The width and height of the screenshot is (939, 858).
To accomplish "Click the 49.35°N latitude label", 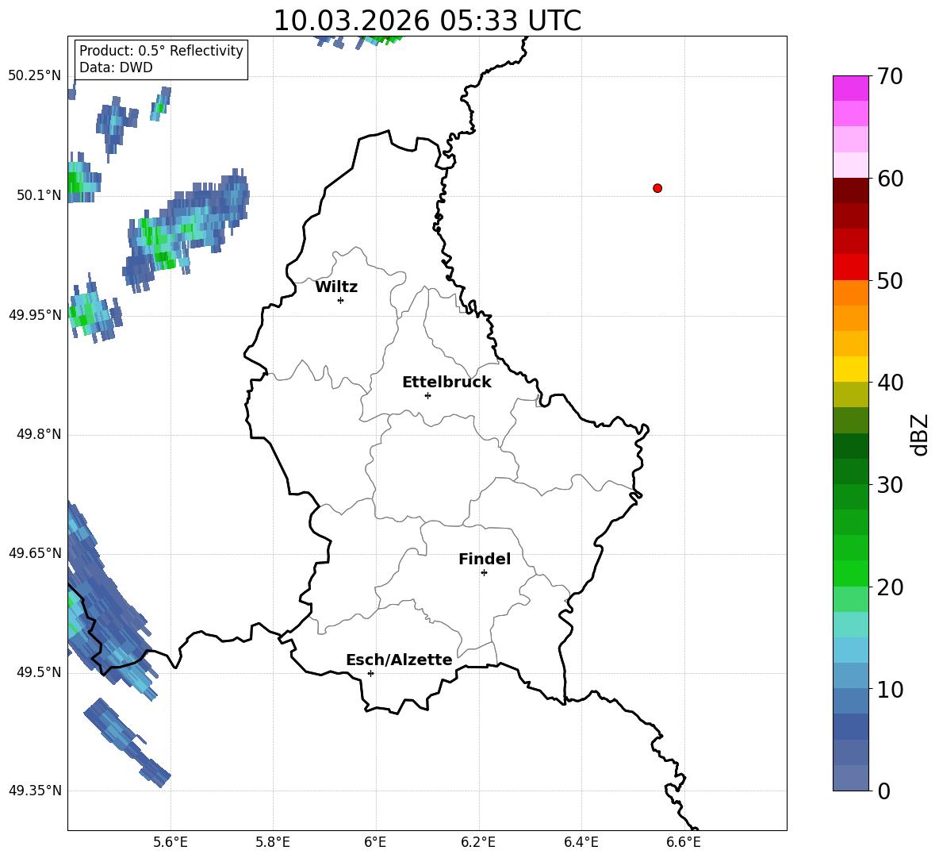I will pos(35,791).
